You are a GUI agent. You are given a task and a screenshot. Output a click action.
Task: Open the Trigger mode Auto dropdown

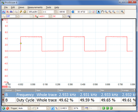click(29, 108)
